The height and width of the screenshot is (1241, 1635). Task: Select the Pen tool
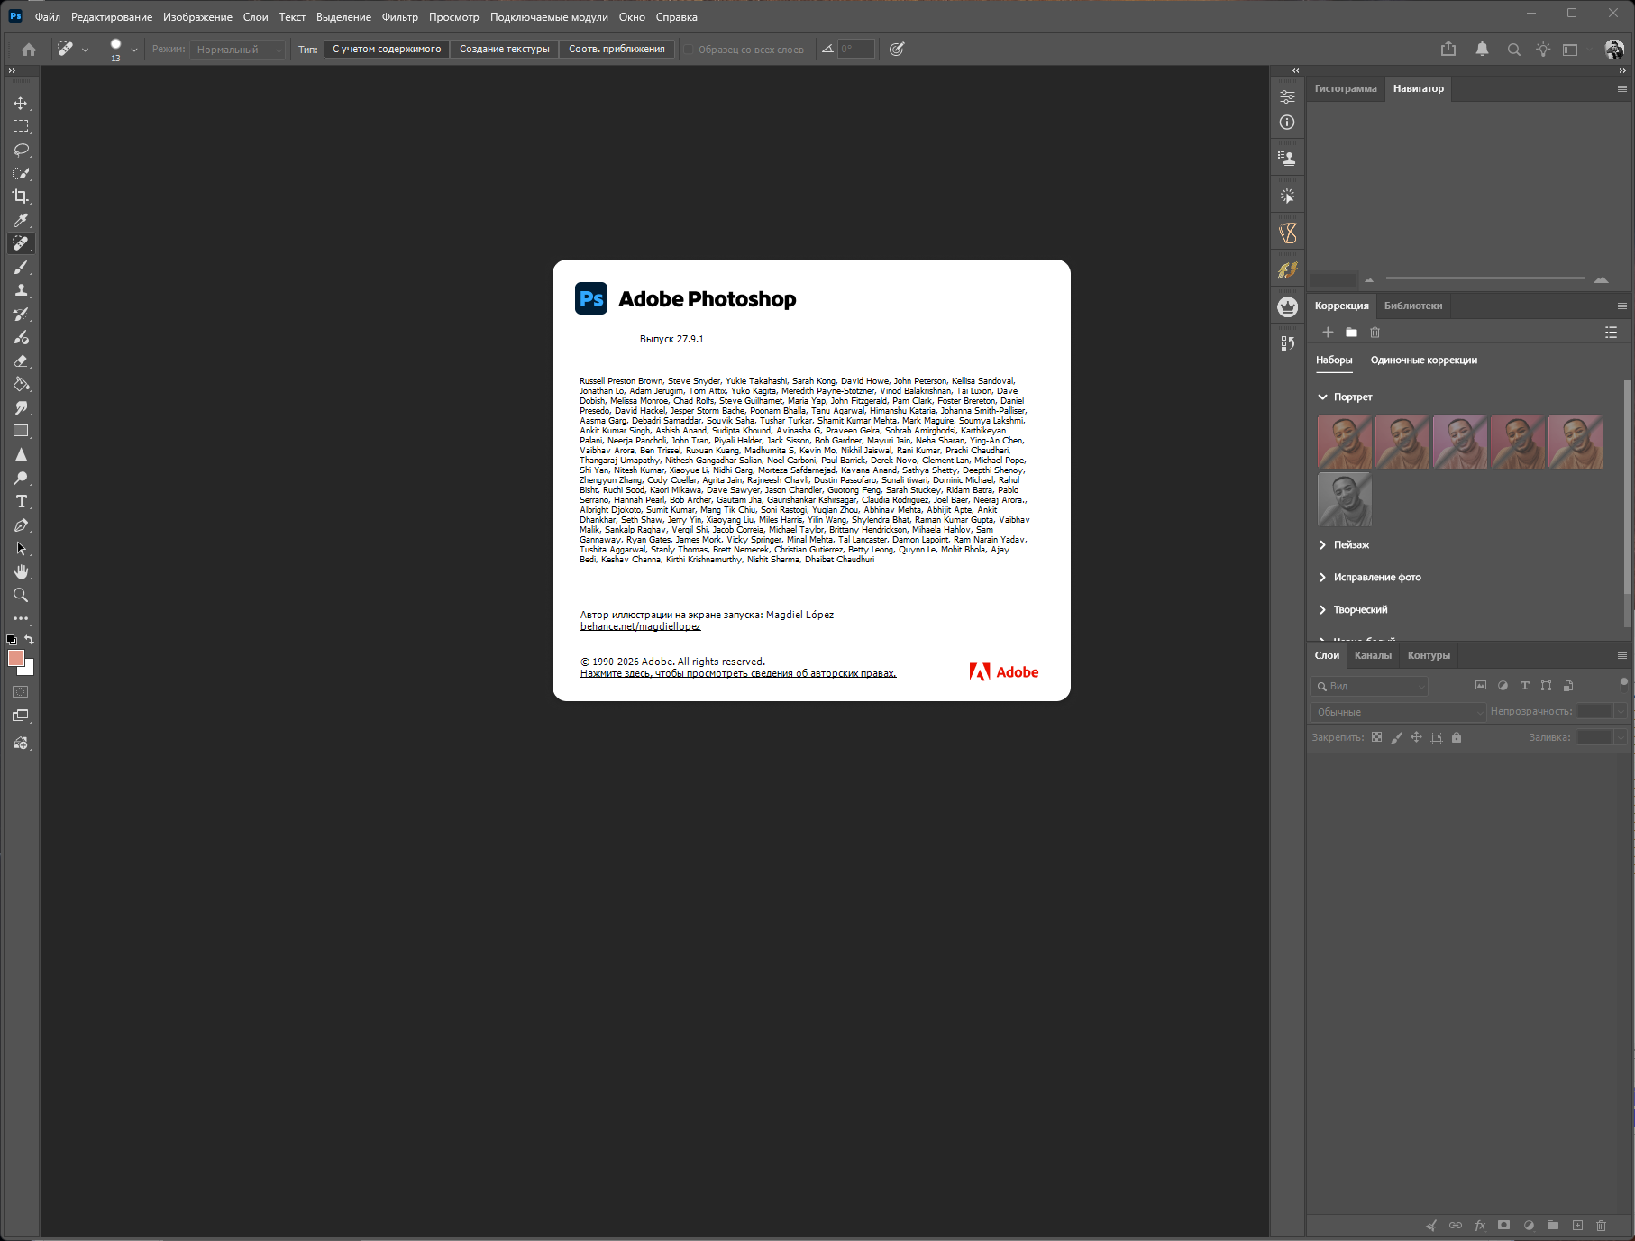click(21, 525)
